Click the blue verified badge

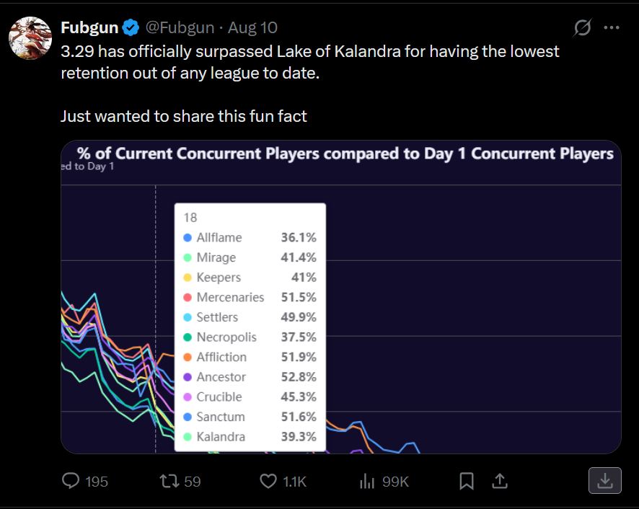[131, 27]
